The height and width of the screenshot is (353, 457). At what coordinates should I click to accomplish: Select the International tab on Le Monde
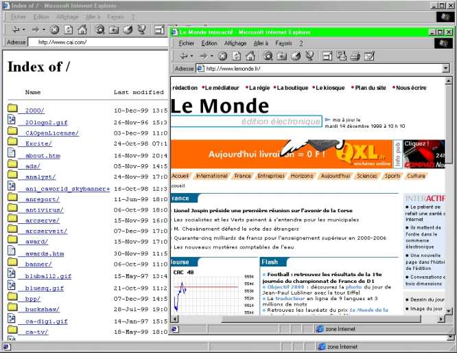click(x=211, y=176)
